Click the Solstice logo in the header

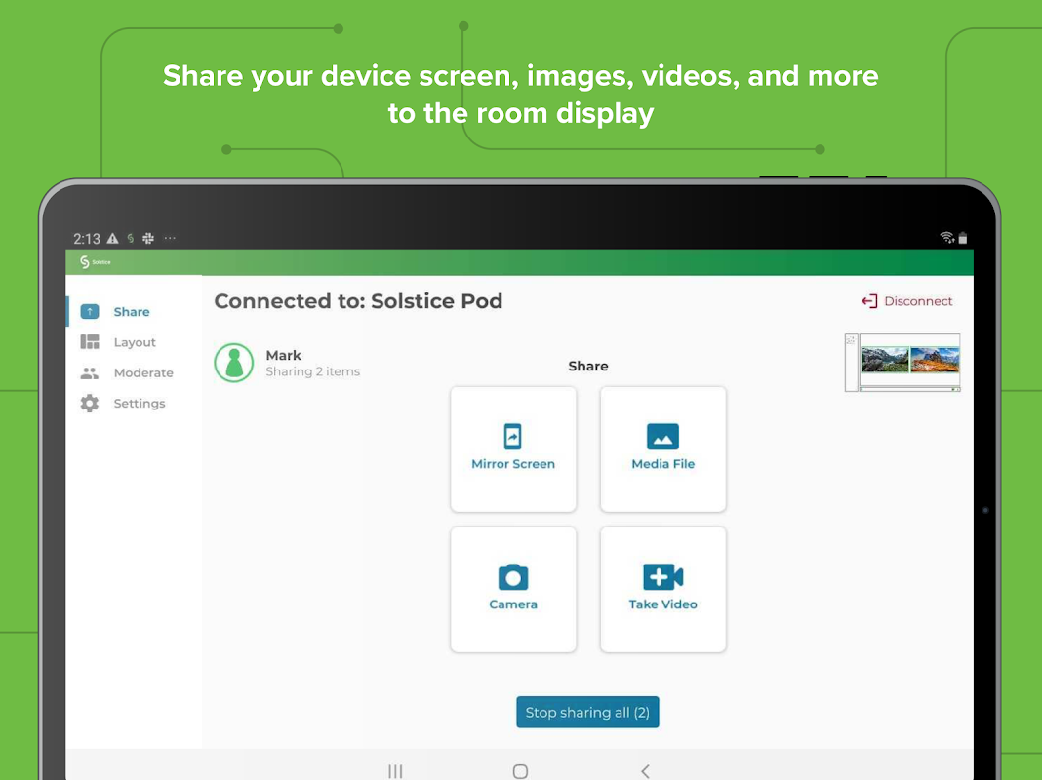point(95,262)
